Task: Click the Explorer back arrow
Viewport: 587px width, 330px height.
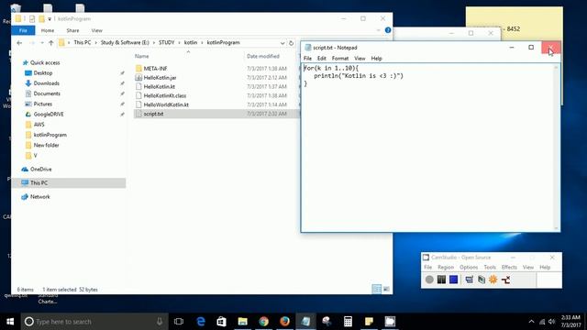Action: click(x=19, y=43)
